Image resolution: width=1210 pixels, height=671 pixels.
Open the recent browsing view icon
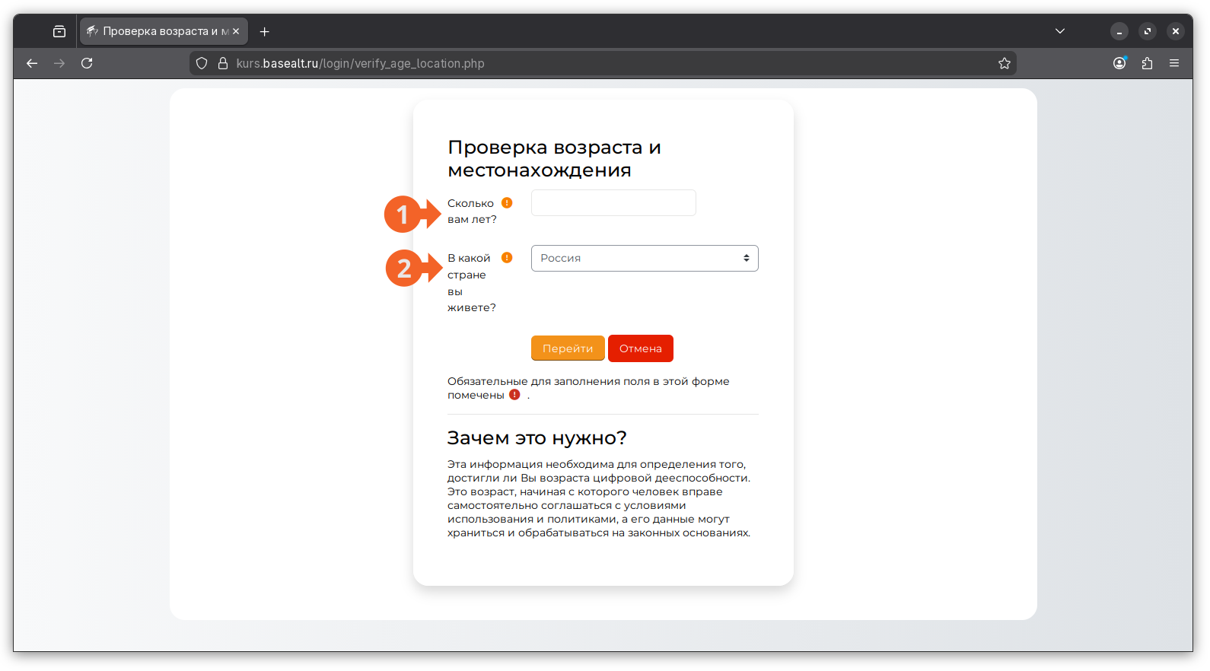coord(59,31)
